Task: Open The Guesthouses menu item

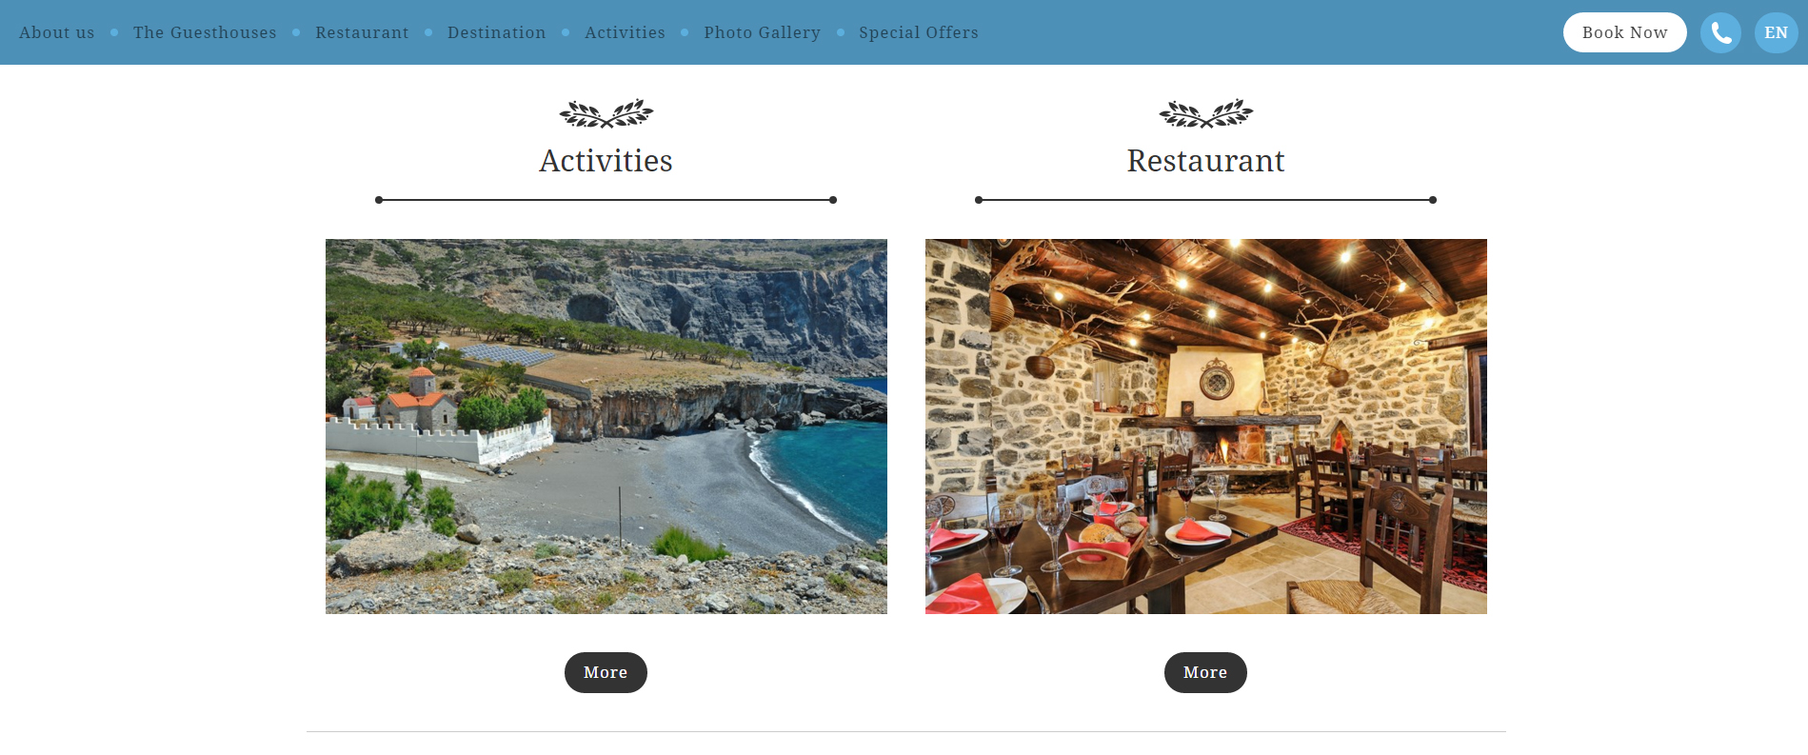Action: [205, 32]
